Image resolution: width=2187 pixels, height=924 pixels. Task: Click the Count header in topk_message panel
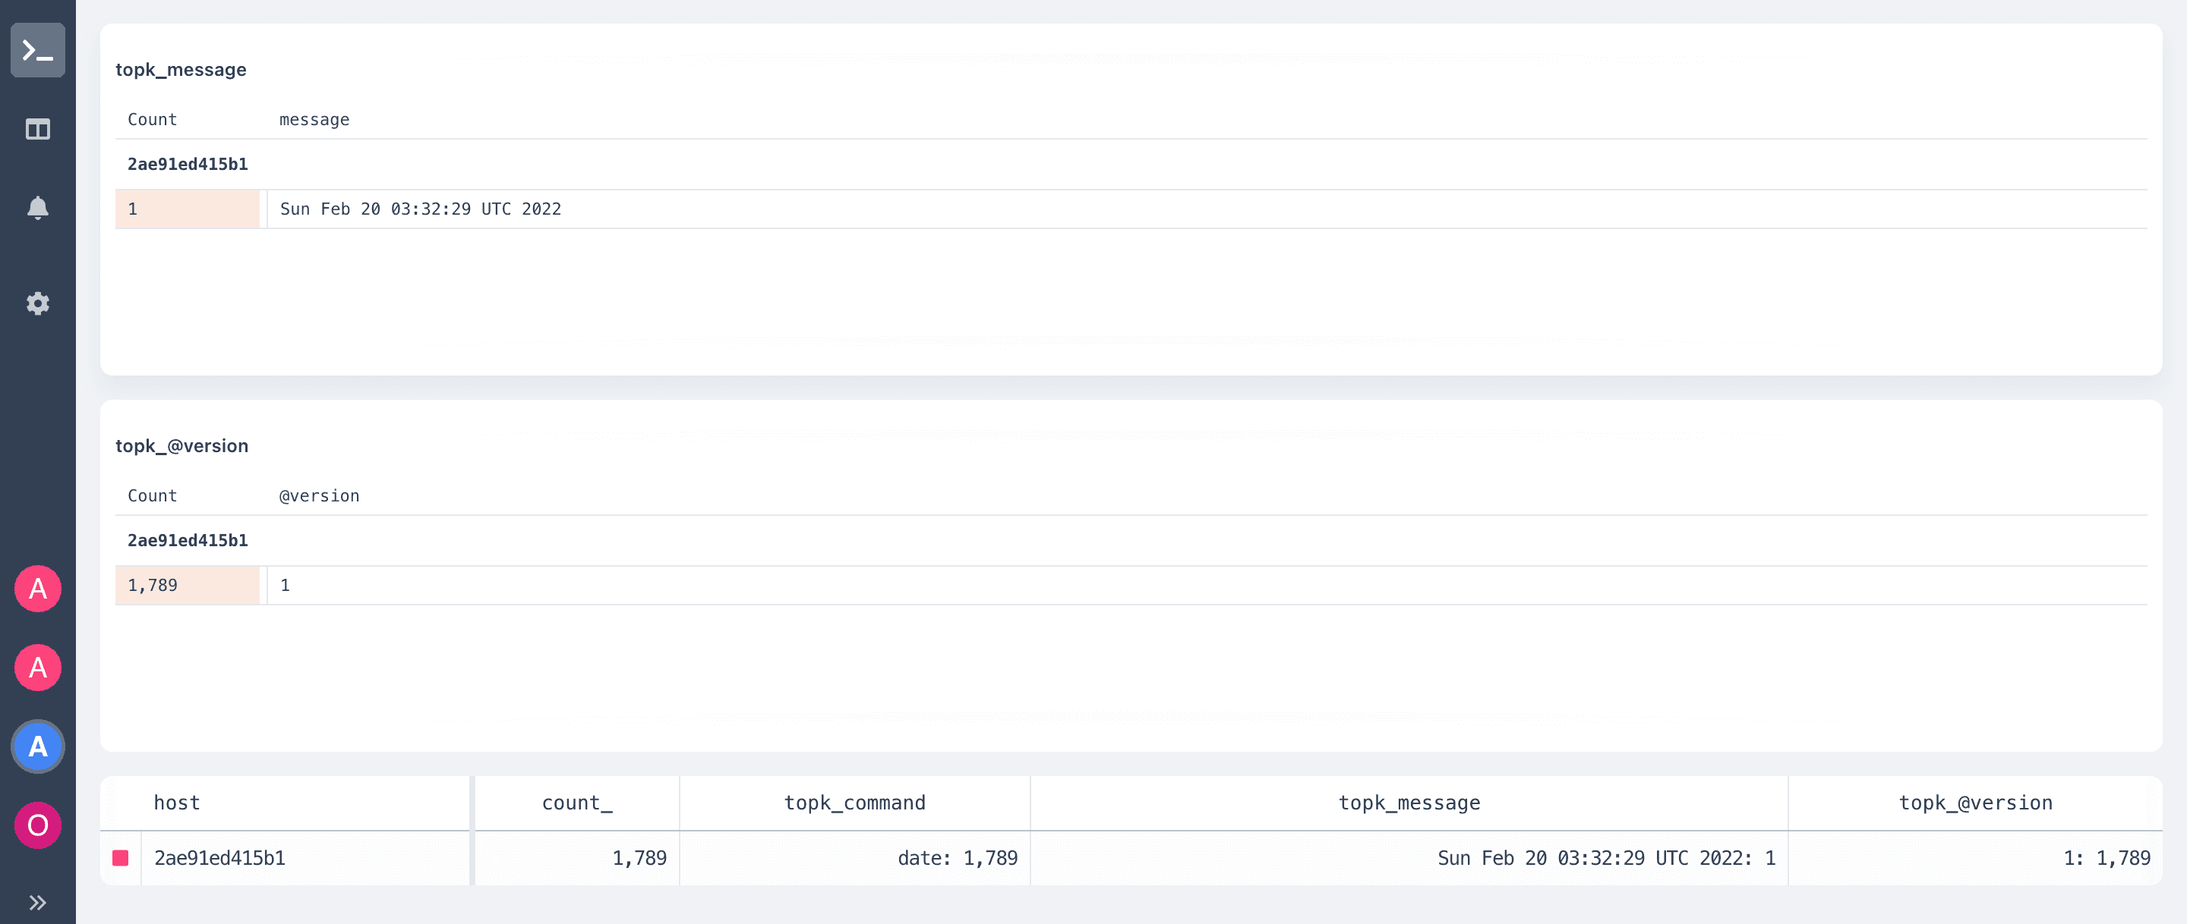click(152, 120)
